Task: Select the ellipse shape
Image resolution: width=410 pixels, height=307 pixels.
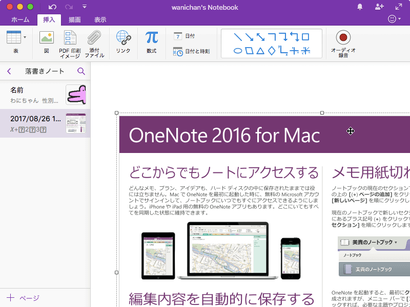Action: (238, 51)
